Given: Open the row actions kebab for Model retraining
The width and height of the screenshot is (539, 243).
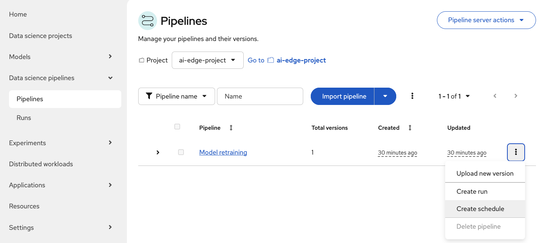Looking at the screenshot, I should [x=516, y=152].
